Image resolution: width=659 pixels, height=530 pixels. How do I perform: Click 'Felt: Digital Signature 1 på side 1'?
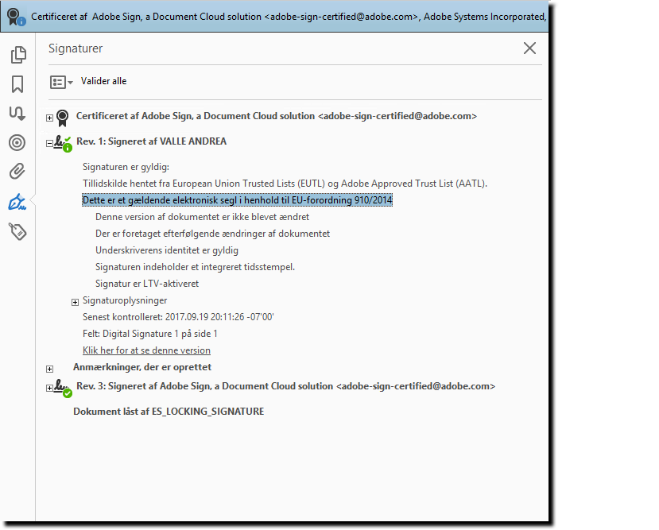(149, 334)
